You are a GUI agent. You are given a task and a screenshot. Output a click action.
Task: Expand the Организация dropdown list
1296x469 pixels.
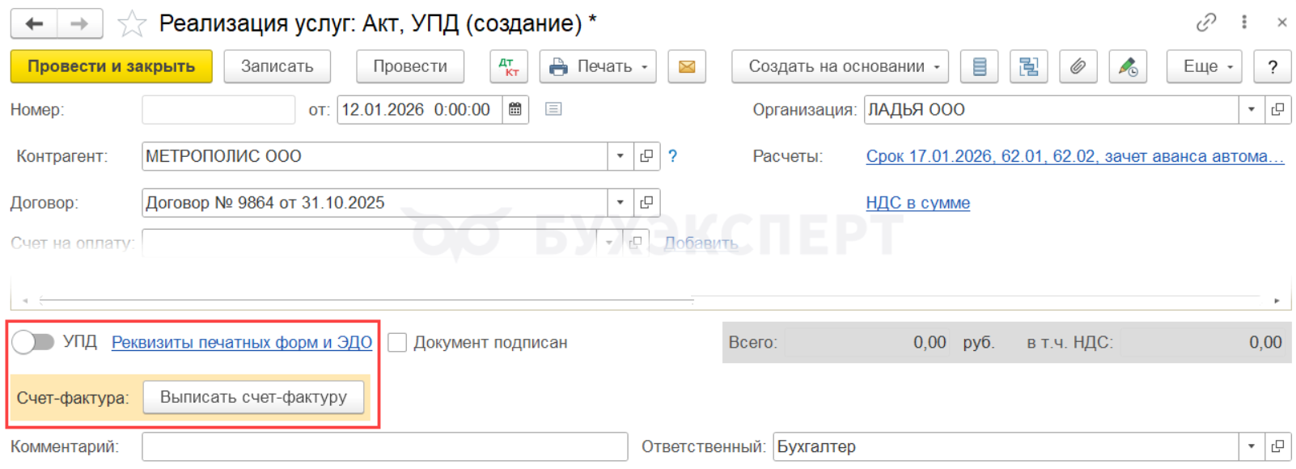[1252, 110]
